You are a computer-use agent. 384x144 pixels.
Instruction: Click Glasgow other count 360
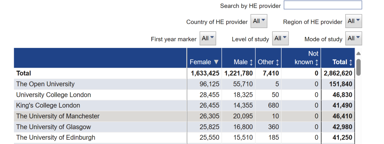click(x=273, y=127)
